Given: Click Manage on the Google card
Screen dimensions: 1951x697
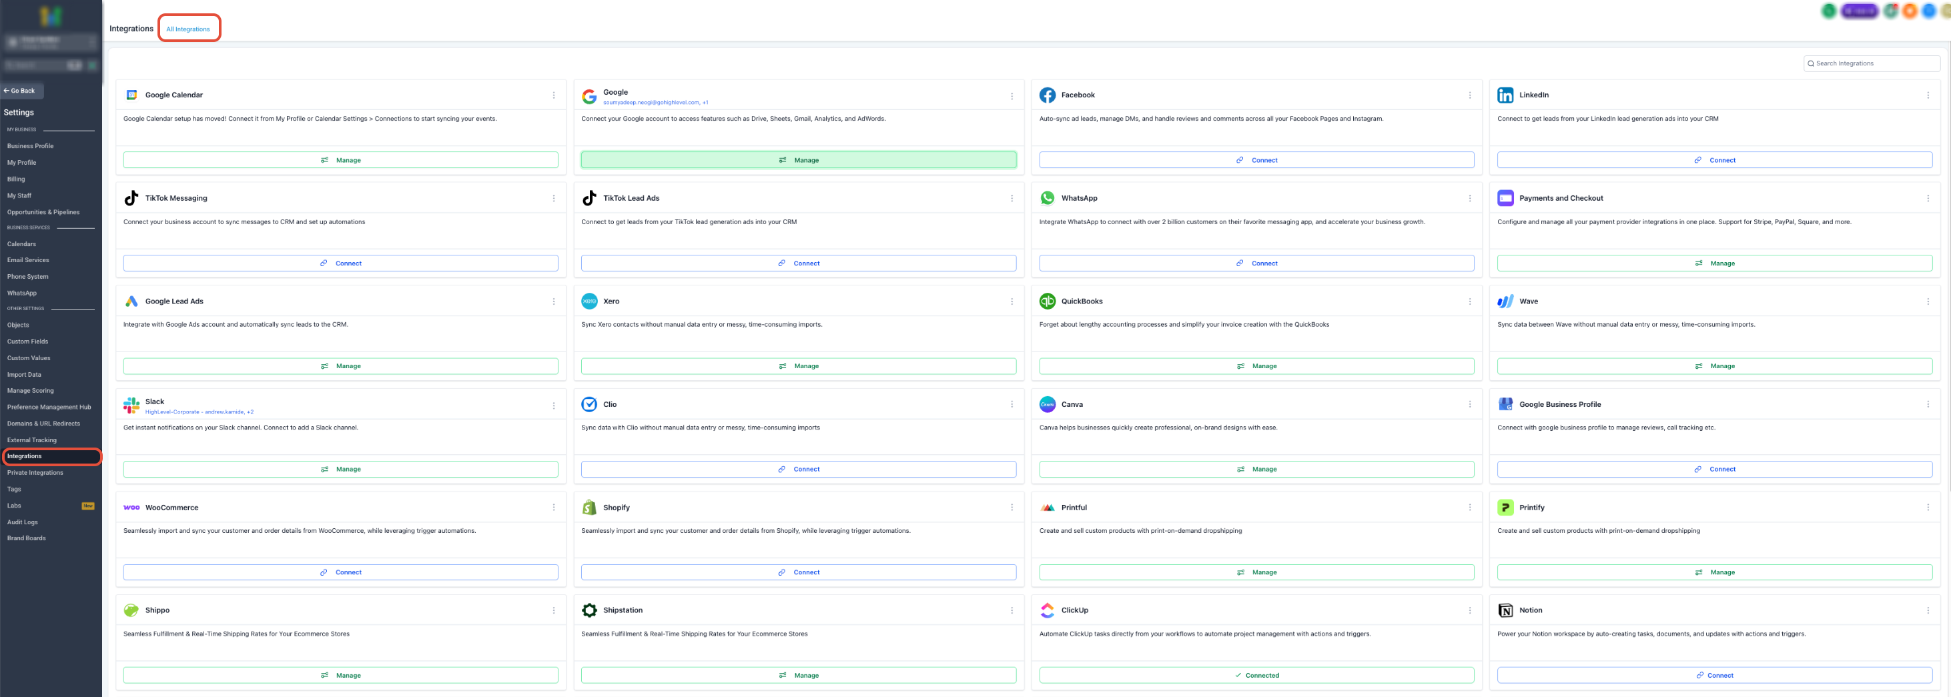Looking at the screenshot, I should pos(798,159).
